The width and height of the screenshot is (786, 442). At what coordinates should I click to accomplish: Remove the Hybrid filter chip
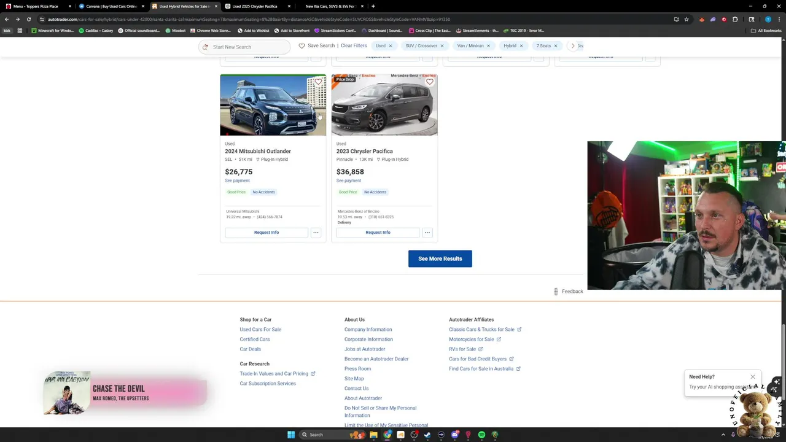[521, 46]
